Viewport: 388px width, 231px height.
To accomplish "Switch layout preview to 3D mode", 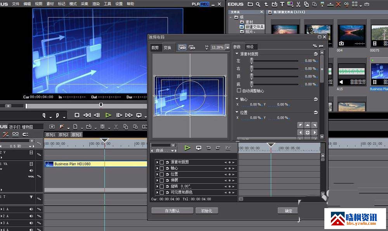I will [x=192, y=47].
